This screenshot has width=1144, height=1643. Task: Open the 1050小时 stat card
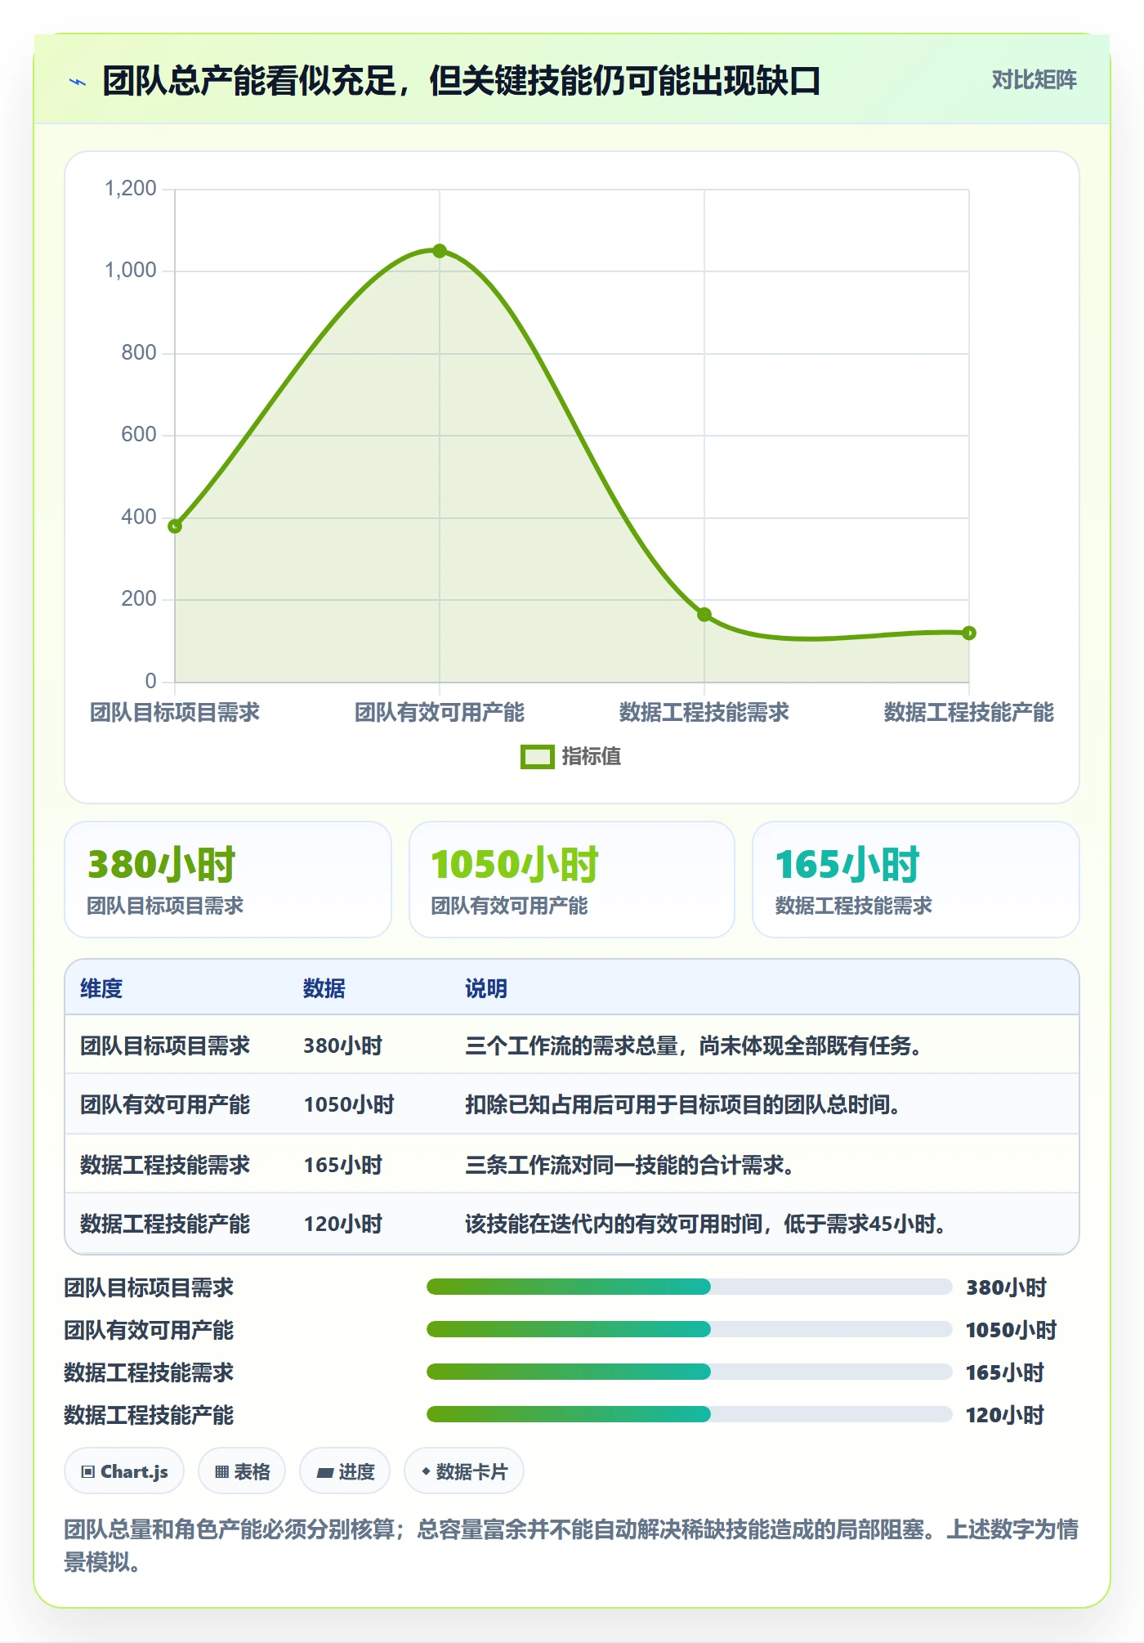tap(572, 880)
